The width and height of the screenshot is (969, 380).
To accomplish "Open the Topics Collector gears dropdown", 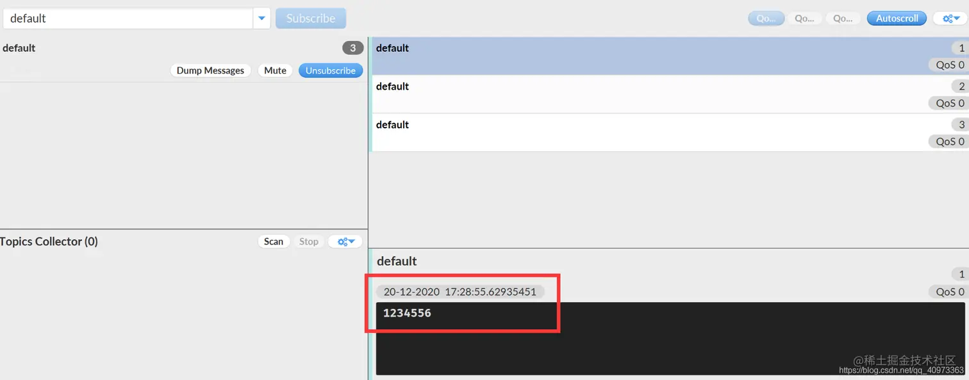I will 345,242.
